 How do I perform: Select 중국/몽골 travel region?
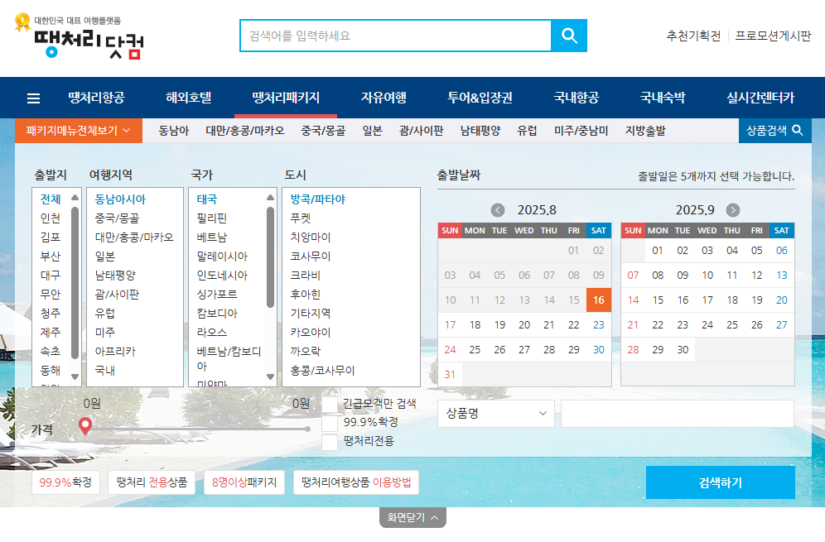tap(117, 218)
